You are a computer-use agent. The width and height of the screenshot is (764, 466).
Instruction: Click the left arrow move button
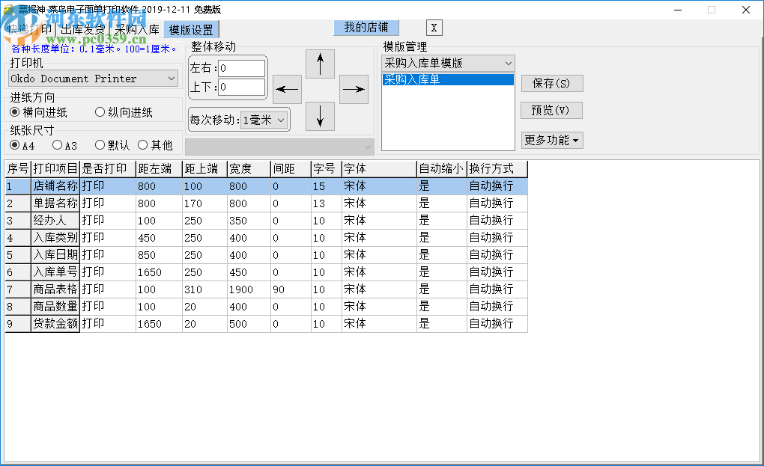pyautogui.click(x=287, y=90)
